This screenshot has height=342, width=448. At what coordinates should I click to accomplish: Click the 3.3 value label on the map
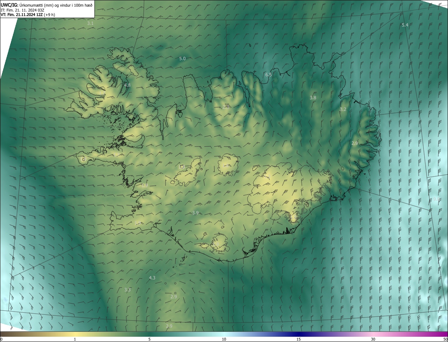coord(127,290)
